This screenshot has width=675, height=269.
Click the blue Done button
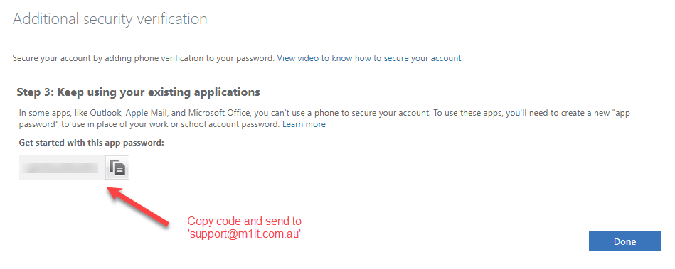pos(624,241)
